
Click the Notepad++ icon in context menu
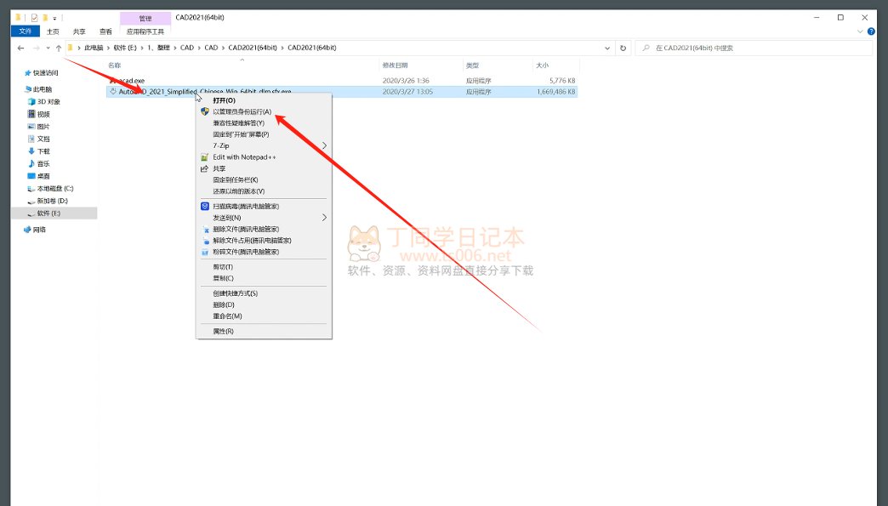point(204,157)
